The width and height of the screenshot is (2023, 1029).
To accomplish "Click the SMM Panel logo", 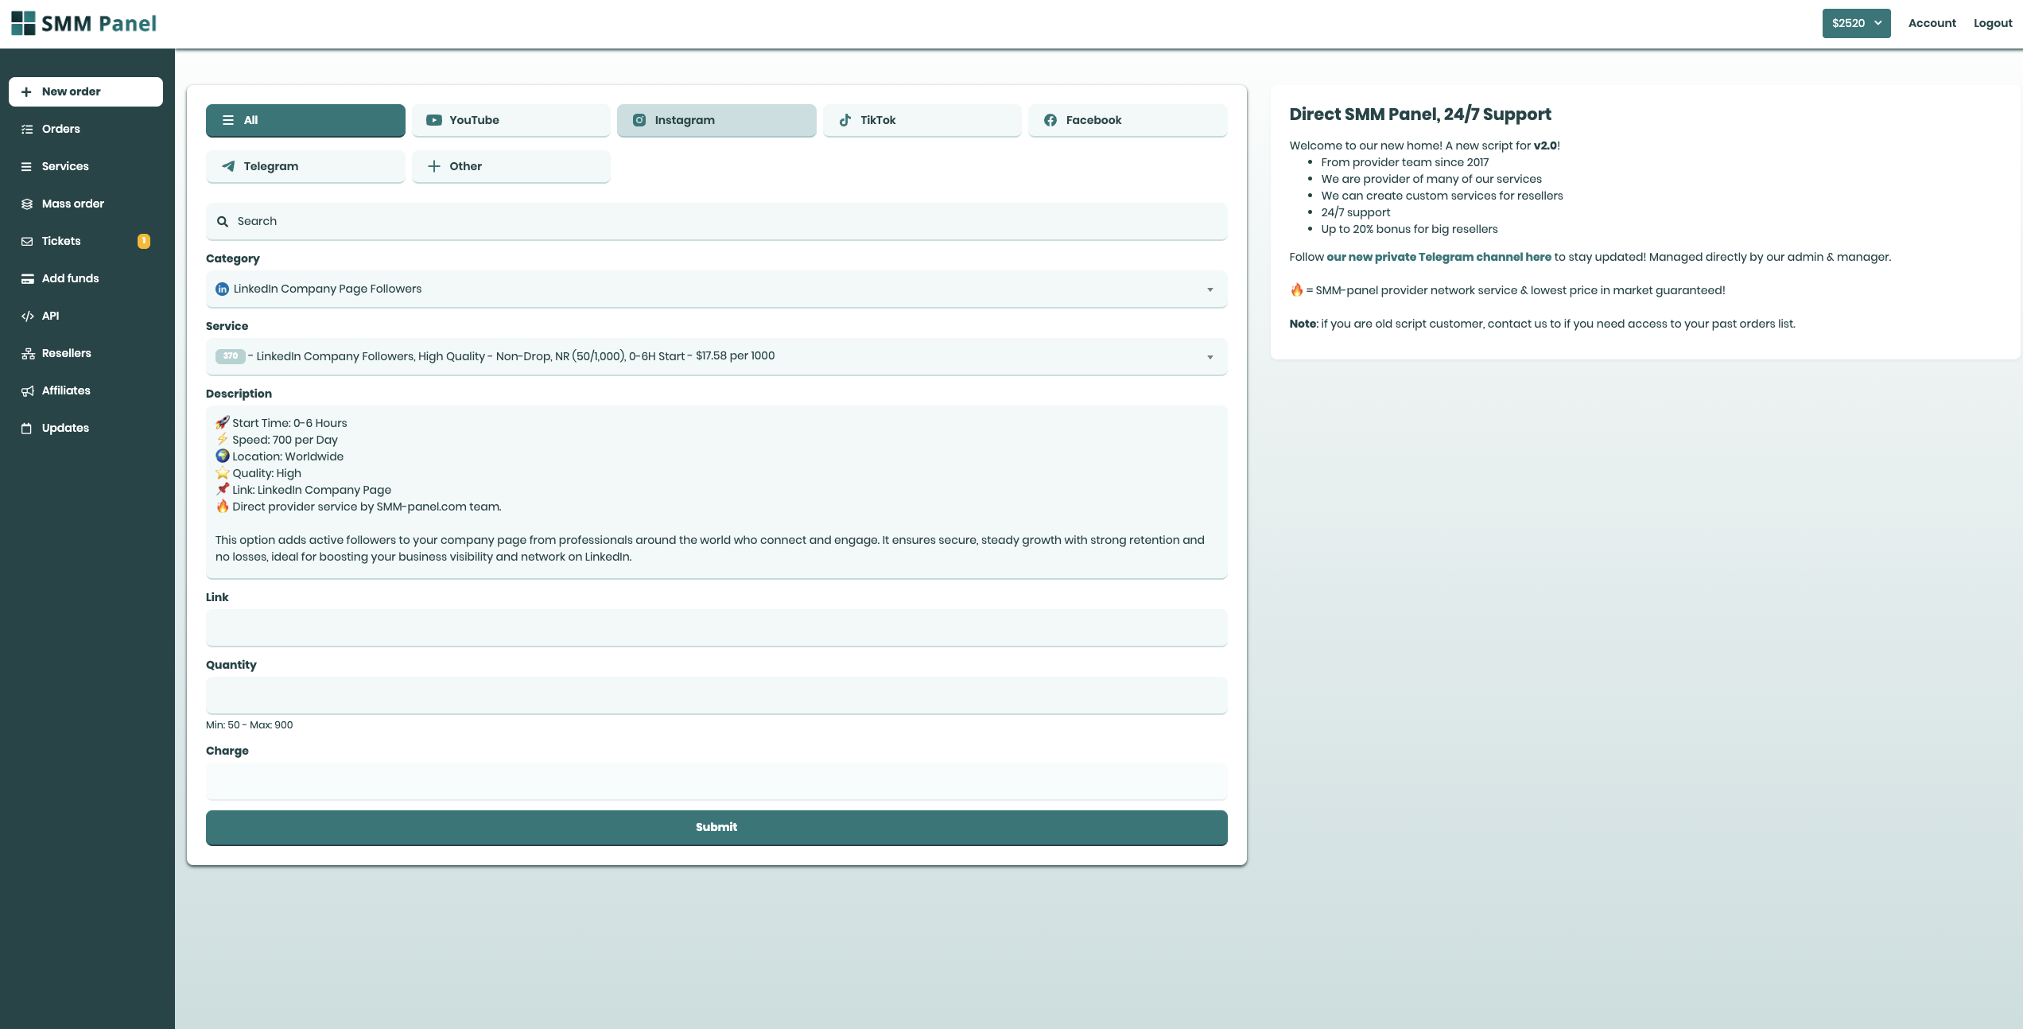I will [x=84, y=23].
